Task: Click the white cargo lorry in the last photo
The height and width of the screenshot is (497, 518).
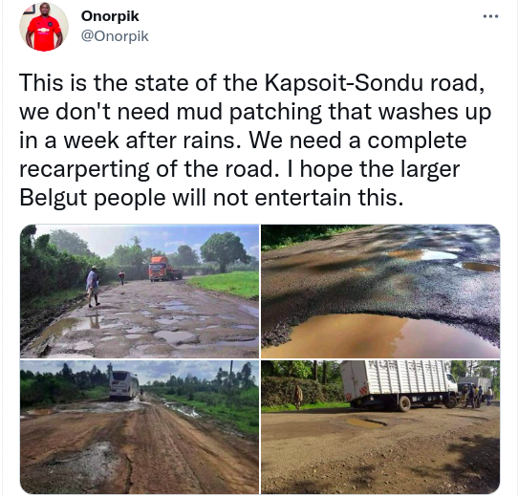Action: [399, 385]
